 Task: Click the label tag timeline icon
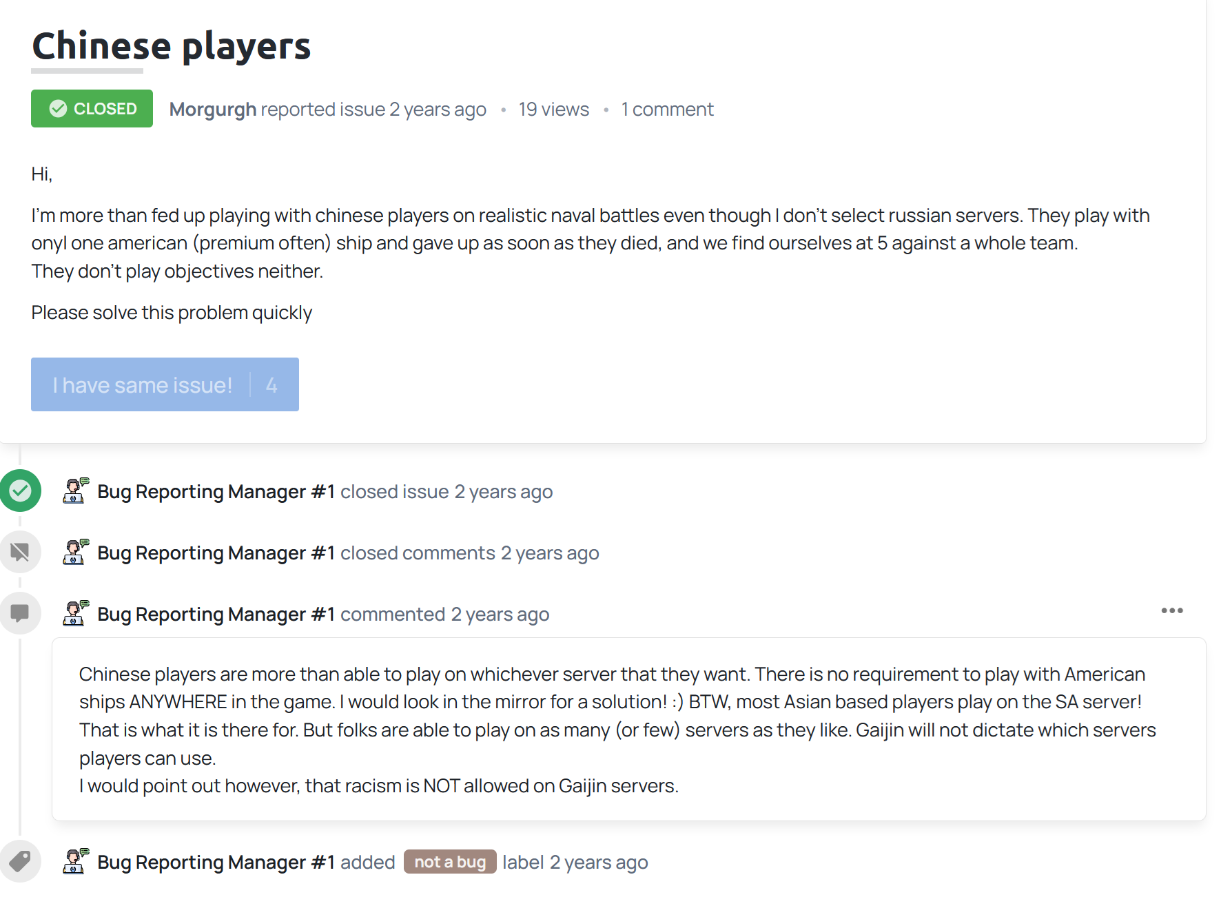21,861
